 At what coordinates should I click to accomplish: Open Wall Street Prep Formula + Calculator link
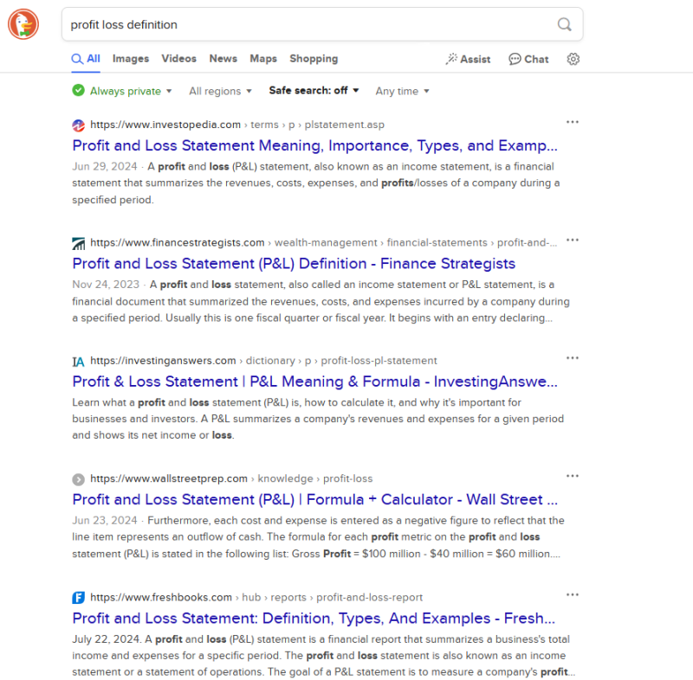[314, 499]
